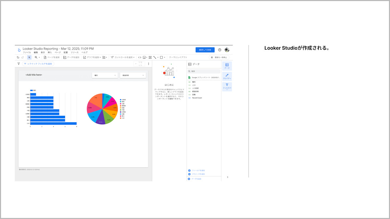Open the 都道府県 dropdown control on canvas
Viewport: 390px width, 219px height.
(x=133, y=75)
